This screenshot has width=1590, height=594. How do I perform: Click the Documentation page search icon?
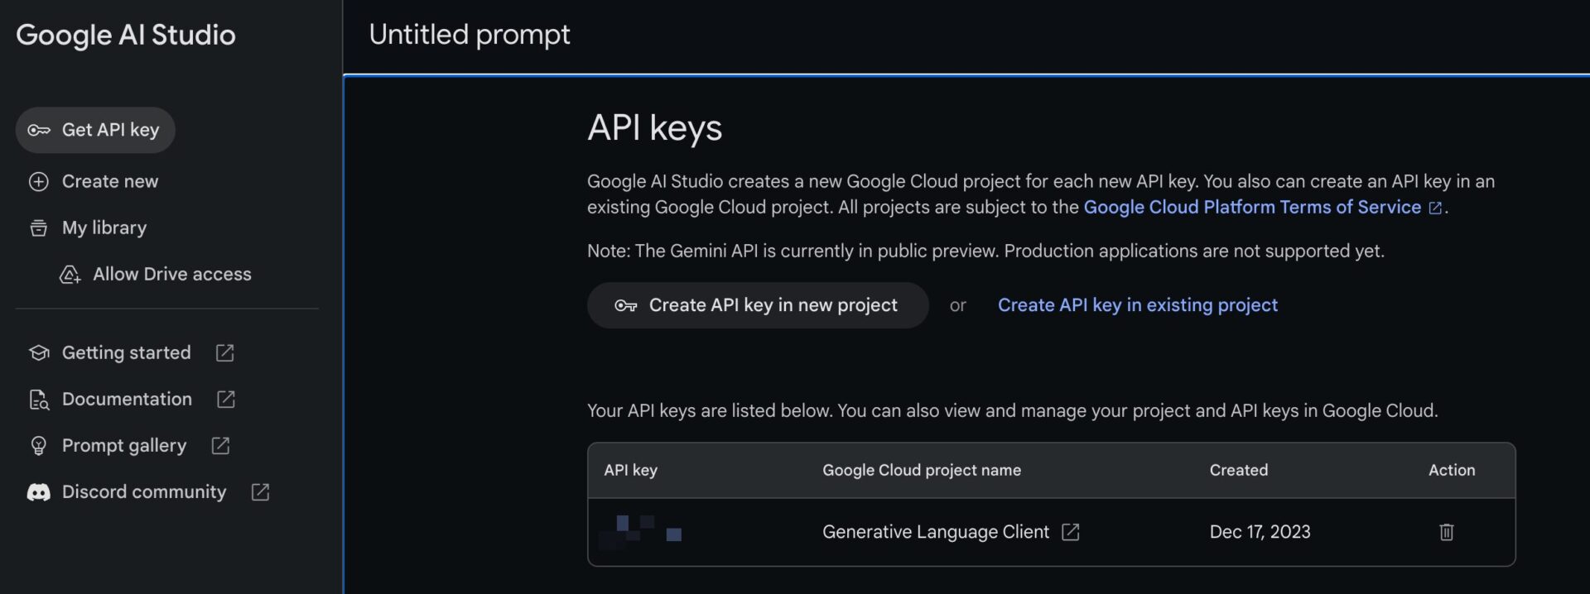pyautogui.click(x=39, y=400)
